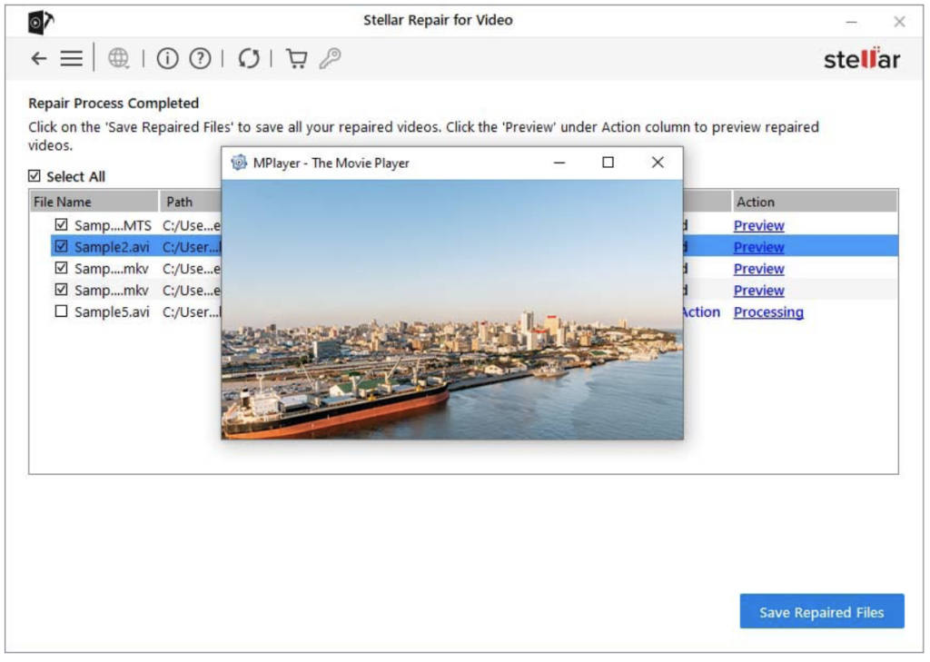
Task: Toggle the Select All checkbox
Action: (35, 176)
